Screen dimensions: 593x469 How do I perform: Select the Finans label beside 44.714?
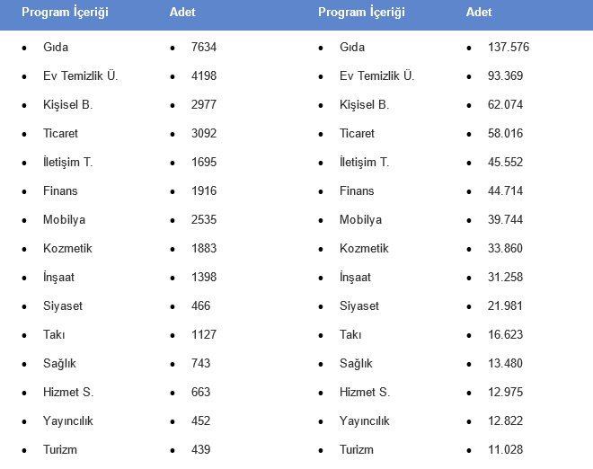point(357,191)
